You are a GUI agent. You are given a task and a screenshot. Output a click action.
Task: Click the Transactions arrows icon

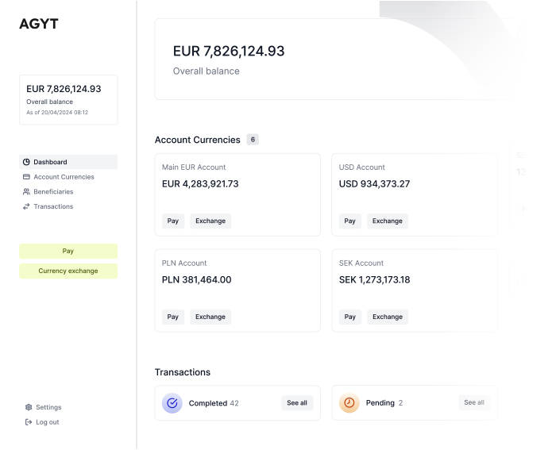click(x=26, y=206)
